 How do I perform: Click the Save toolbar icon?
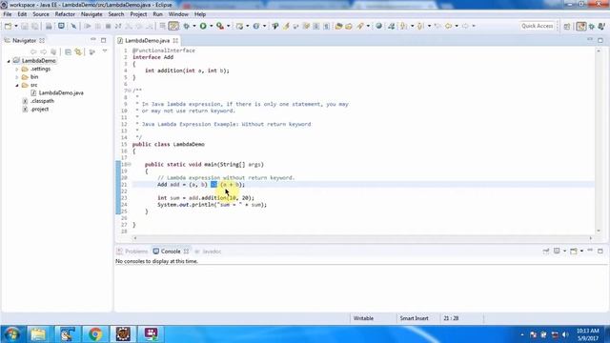25,26
